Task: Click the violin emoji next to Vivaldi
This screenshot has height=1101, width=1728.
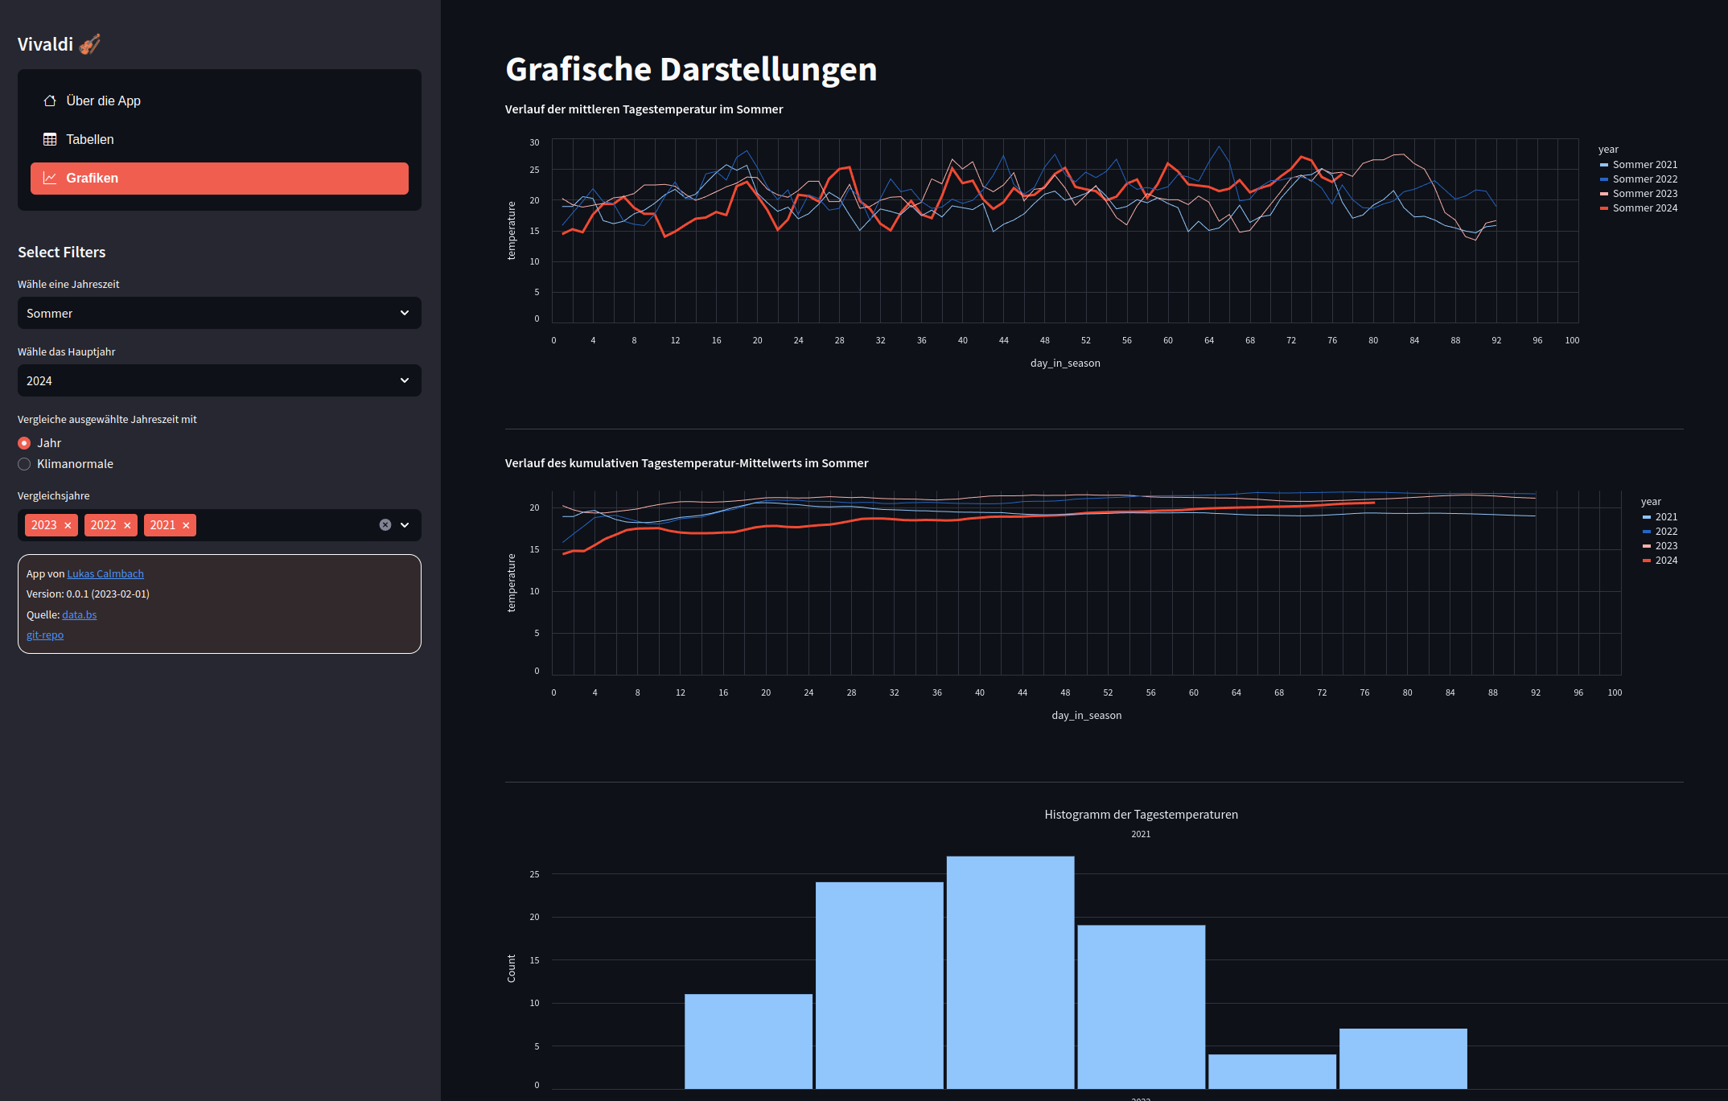Action: click(90, 43)
